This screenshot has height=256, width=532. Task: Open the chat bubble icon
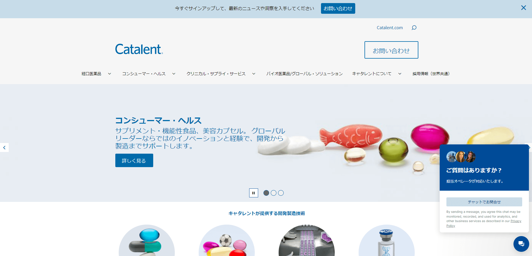tap(521, 244)
